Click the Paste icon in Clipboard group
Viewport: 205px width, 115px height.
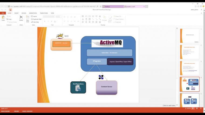tap(3, 18)
